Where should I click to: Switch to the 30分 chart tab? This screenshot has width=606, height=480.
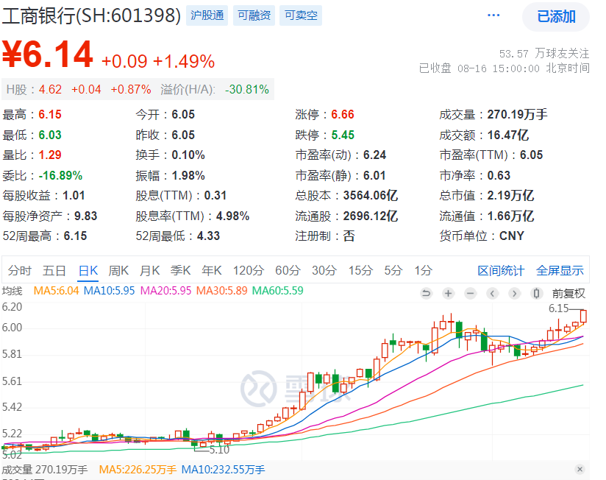pos(324,270)
